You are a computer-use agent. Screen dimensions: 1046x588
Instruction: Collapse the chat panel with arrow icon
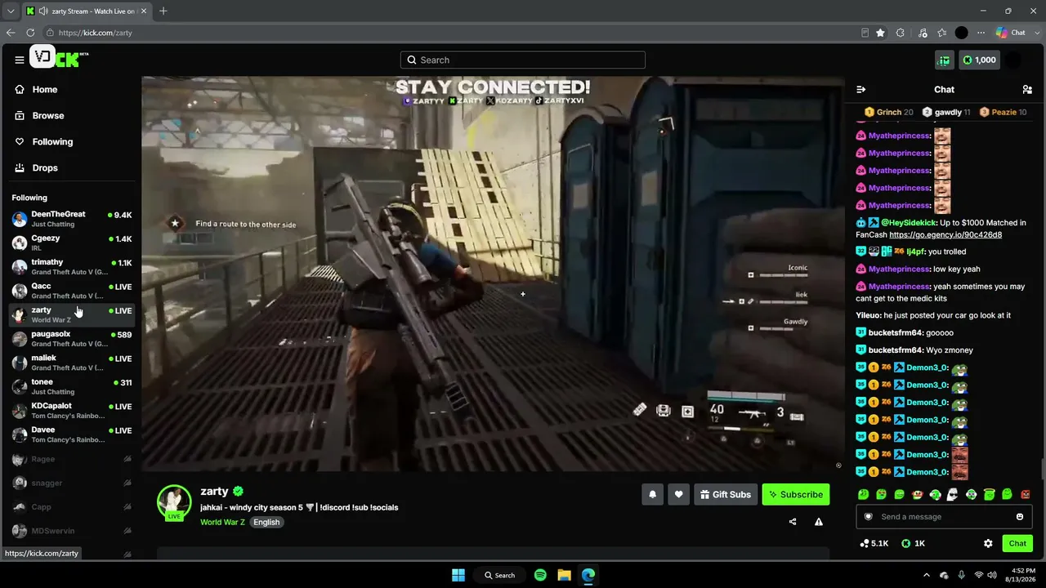(860, 89)
